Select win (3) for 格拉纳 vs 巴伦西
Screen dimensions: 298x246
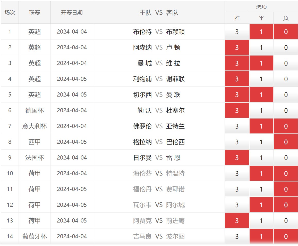point(237,142)
